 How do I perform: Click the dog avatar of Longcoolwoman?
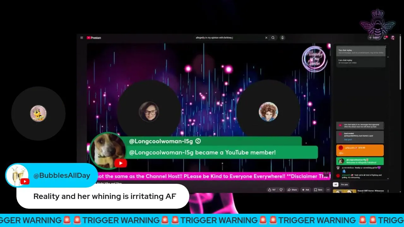108,151
